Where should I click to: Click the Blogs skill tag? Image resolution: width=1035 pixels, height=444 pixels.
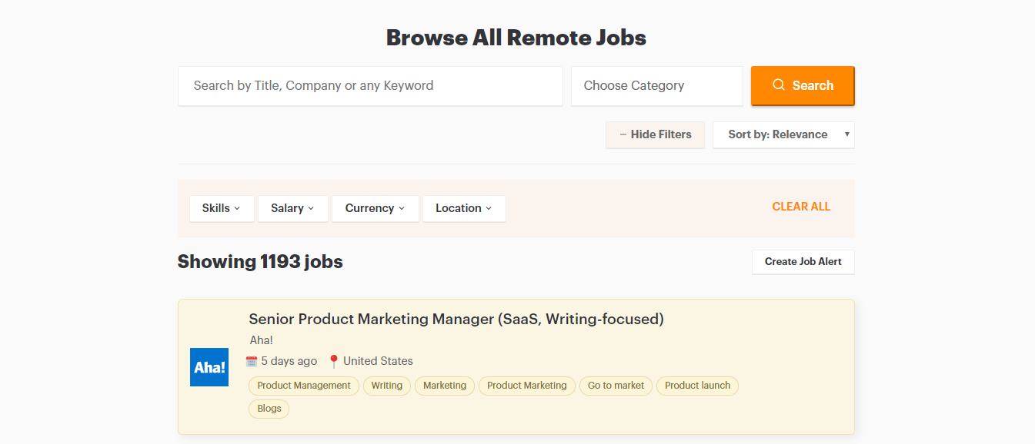coord(269,409)
